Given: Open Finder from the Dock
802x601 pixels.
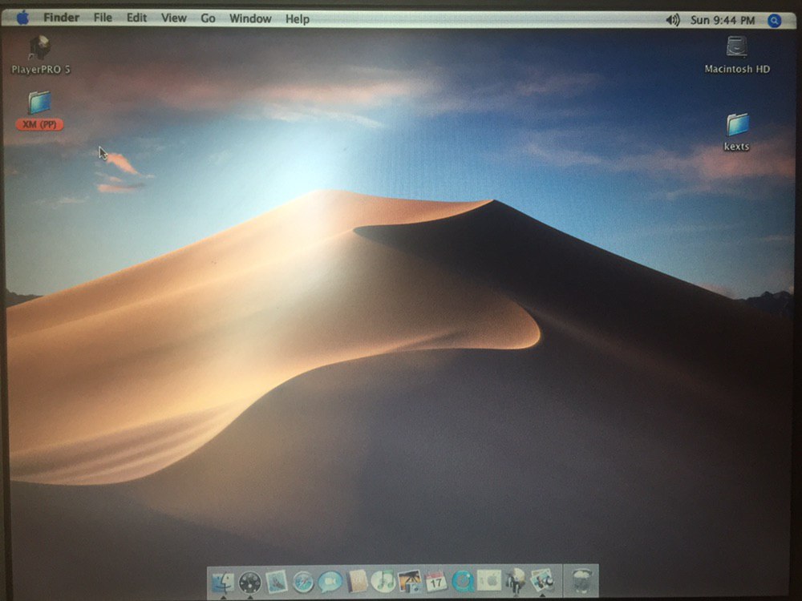Looking at the screenshot, I should [x=222, y=582].
